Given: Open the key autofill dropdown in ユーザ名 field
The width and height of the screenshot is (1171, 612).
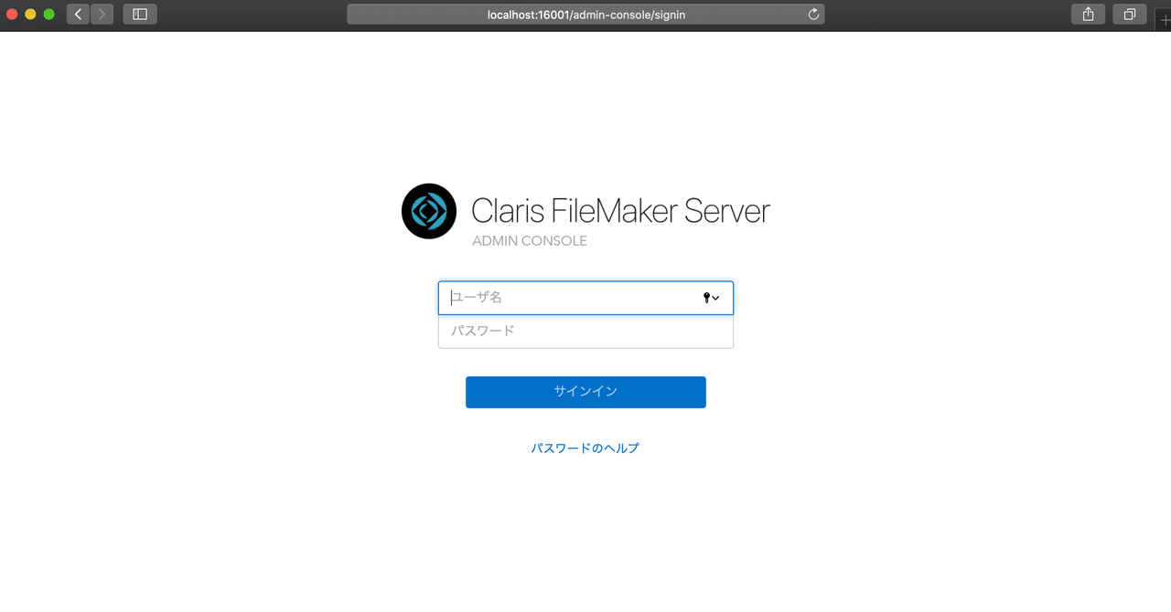Looking at the screenshot, I should [x=711, y=298].
